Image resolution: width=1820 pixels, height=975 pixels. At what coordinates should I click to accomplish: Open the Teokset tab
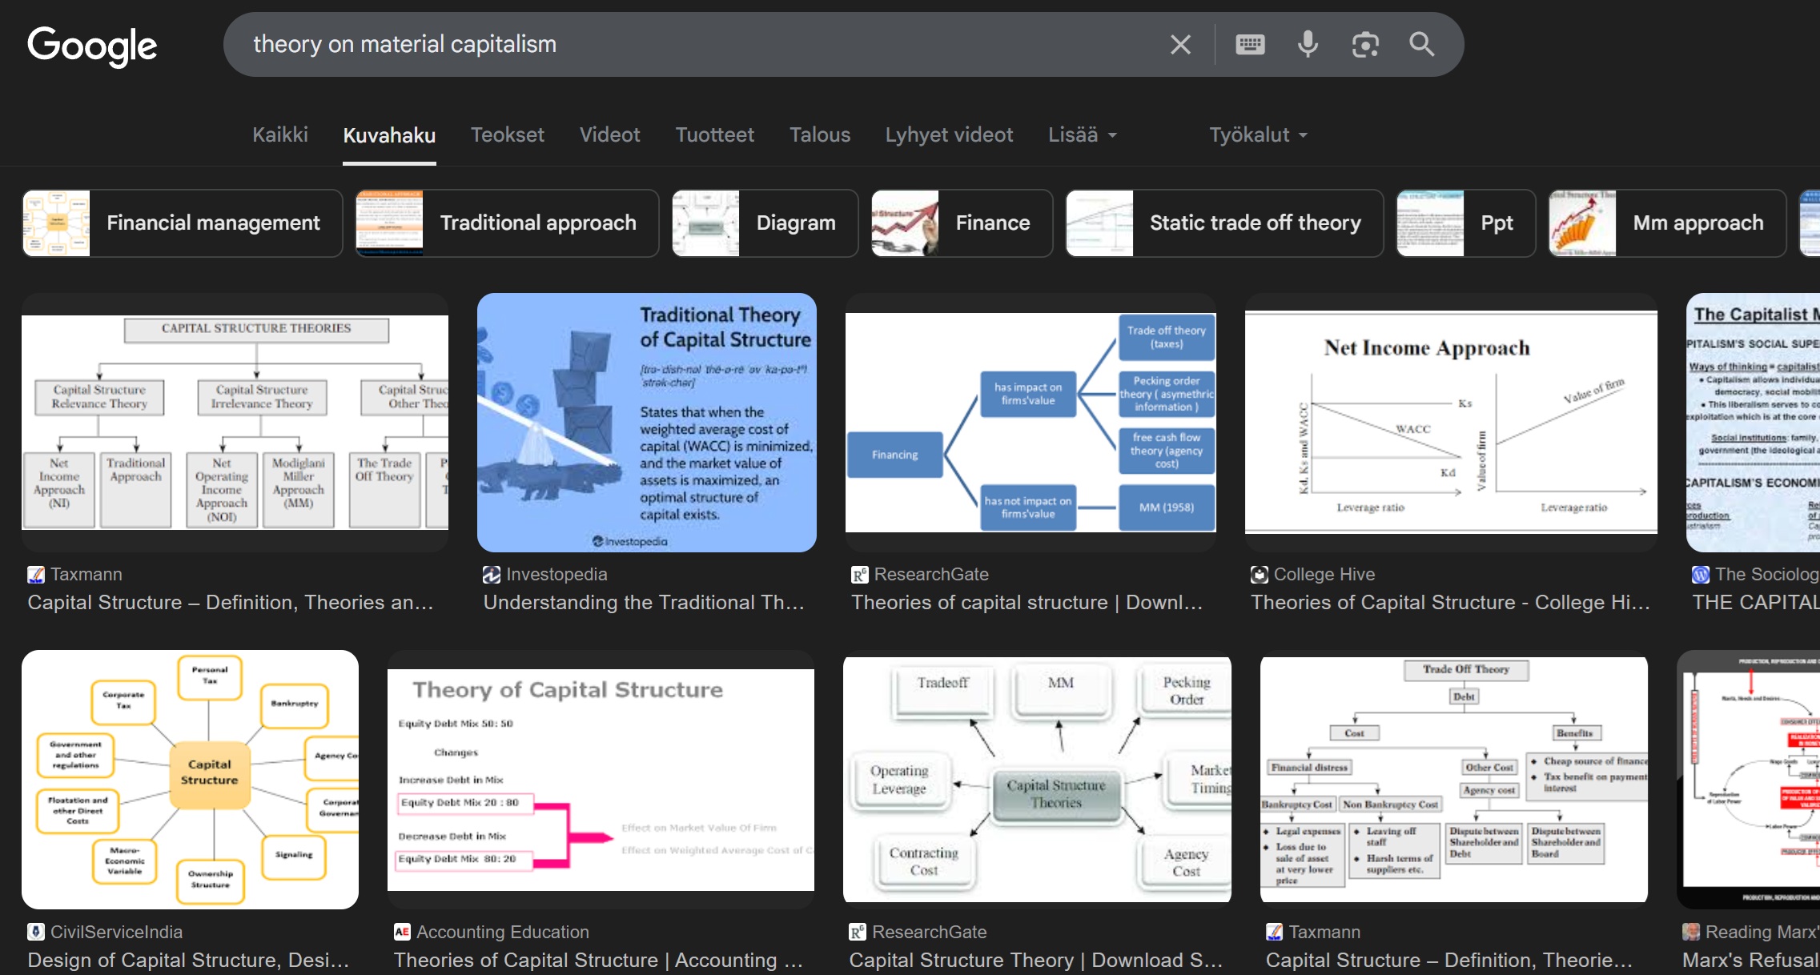(508, 134)
